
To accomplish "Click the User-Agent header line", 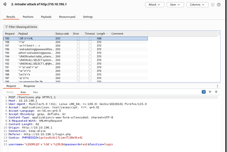I will pyautogui.click(x=77, y=104).
